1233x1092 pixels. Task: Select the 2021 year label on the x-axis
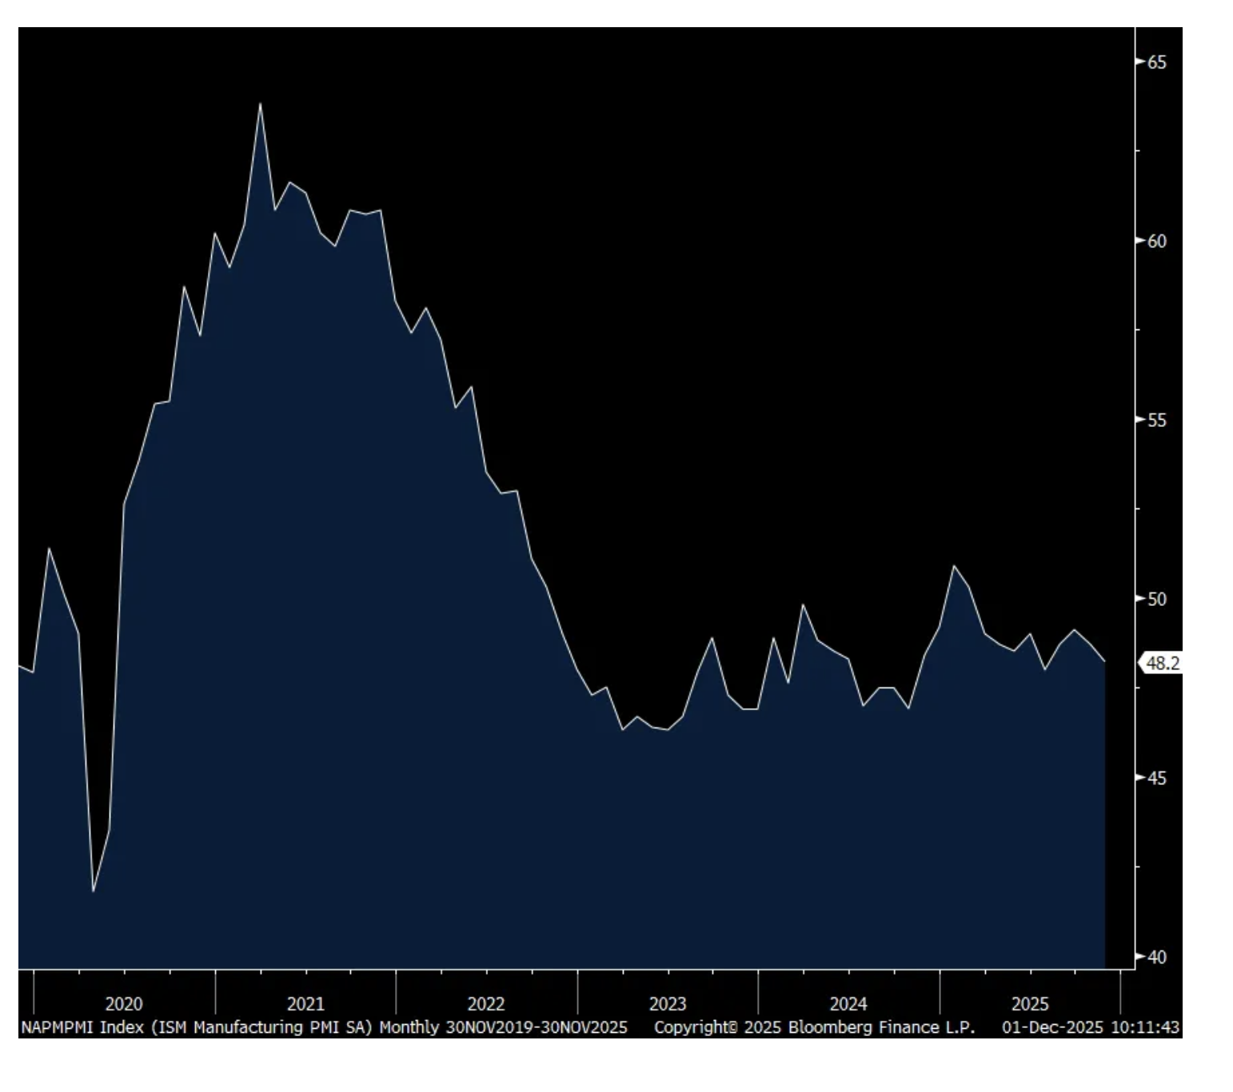click(305, 1004)
